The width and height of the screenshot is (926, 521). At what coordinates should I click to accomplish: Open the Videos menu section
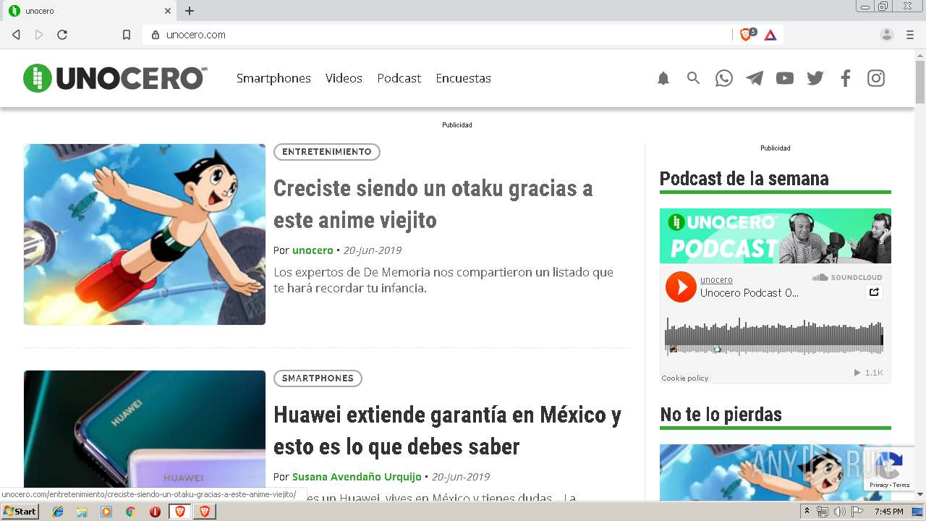[344, 78]
